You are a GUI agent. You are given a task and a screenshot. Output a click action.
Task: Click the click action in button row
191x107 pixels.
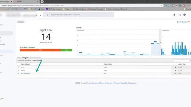tap(105, 70)
